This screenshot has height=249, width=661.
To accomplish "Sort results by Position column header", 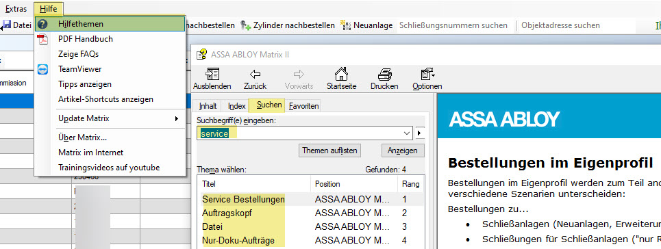I will (x=354, y=184).
